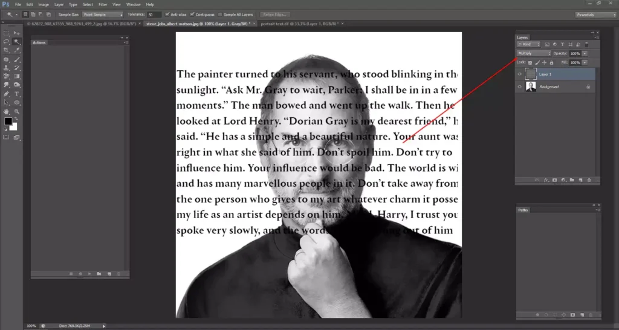
Task: Open the Filter menu
Action: [103, 5]
